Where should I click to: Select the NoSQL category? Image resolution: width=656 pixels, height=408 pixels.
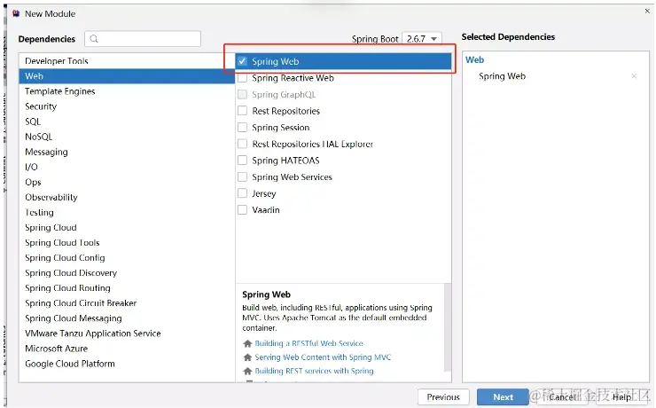127,137
